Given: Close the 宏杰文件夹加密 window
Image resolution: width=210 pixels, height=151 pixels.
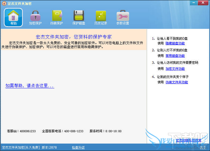Looking at the screenshot, I should 203,3.
